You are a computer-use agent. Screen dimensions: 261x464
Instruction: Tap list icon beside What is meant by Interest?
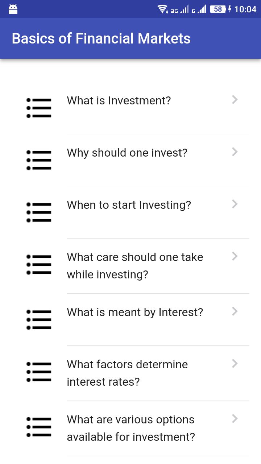(39, 319)
